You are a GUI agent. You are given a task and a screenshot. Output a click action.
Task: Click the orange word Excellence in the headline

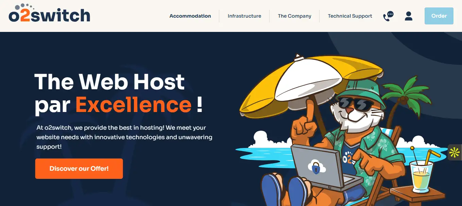point(134,105)
